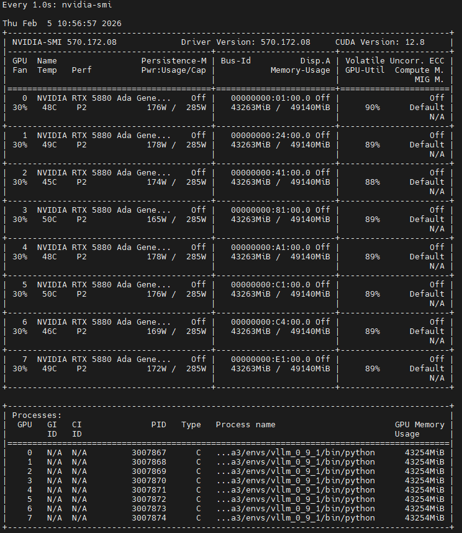
Task: Click the 43254MiB usage for PID 3007870
Action: point(424,481)
